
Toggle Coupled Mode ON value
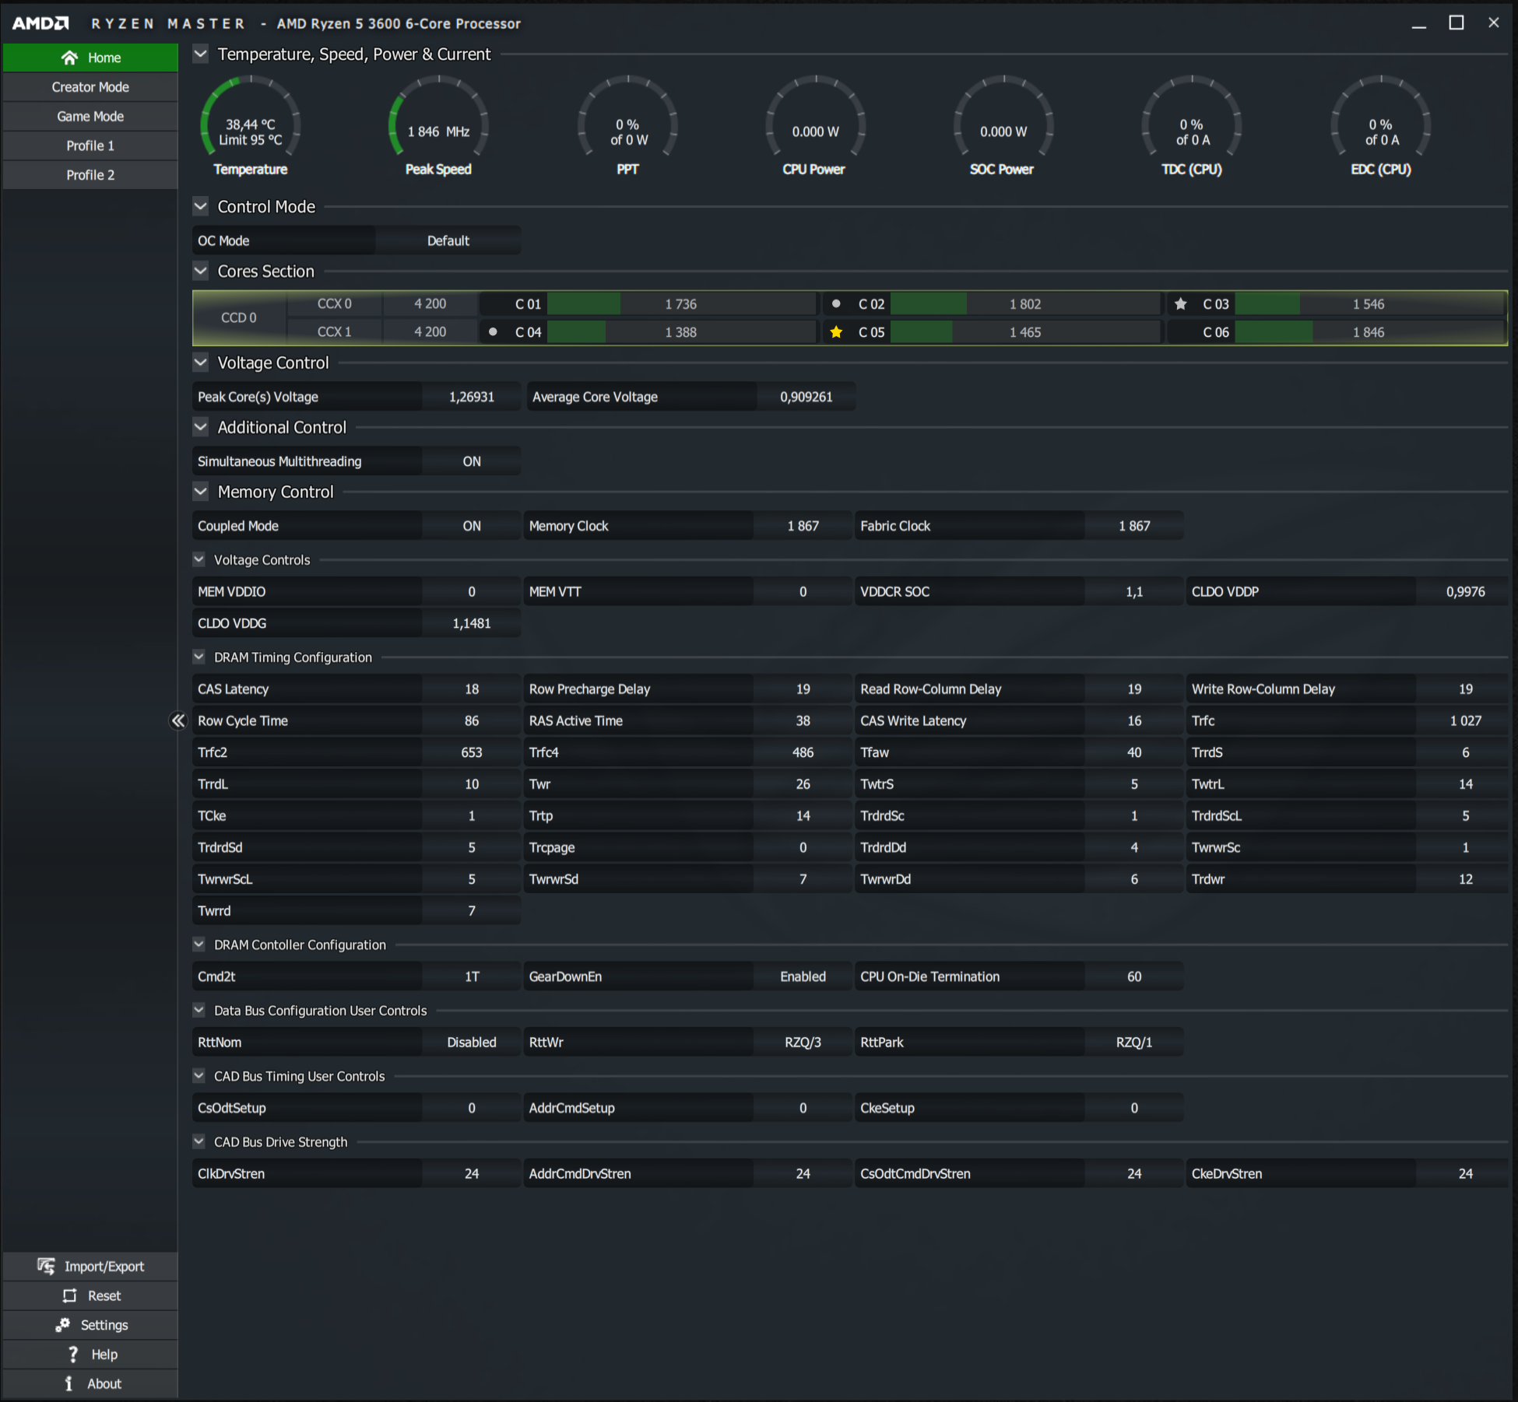pyautogui.click(x=471, y=526)
